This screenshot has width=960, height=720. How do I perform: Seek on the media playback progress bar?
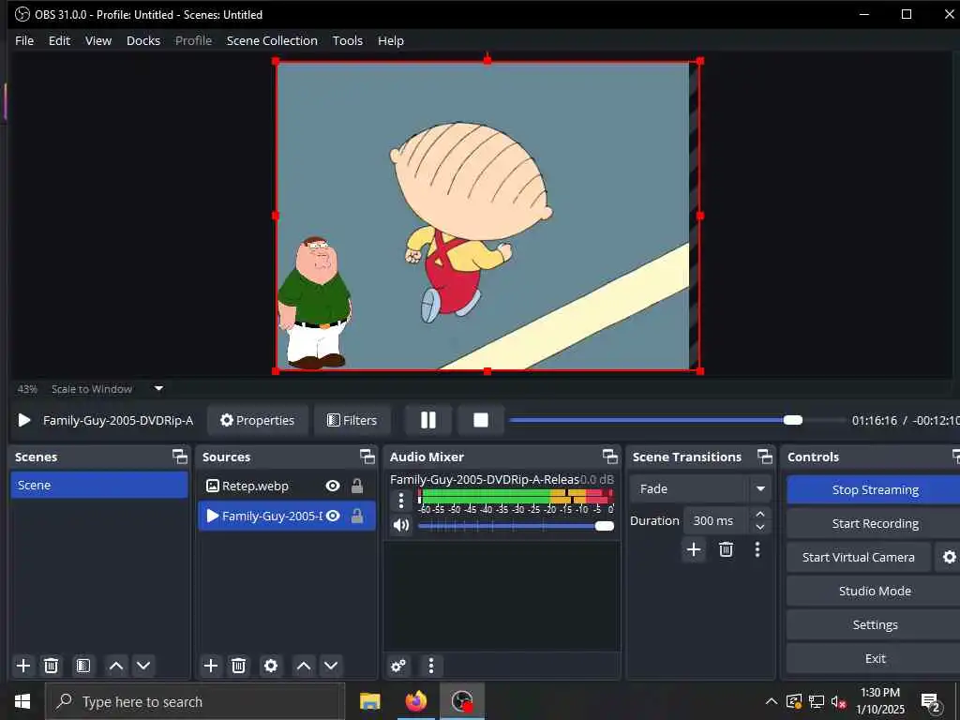pos(677,420)
